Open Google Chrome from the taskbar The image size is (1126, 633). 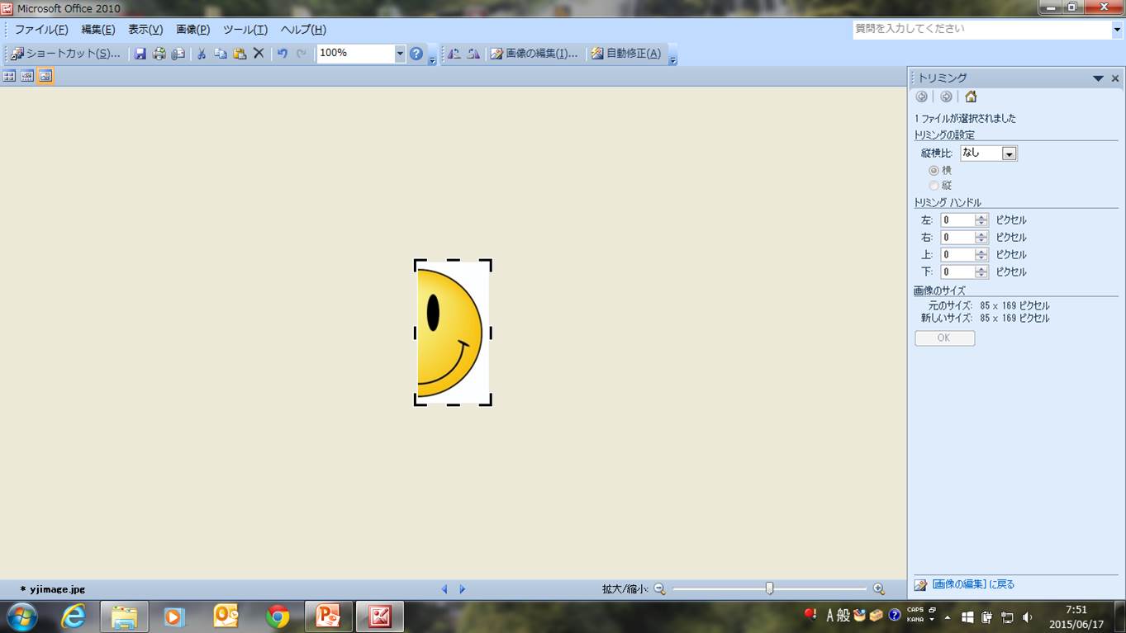point(278,616)
